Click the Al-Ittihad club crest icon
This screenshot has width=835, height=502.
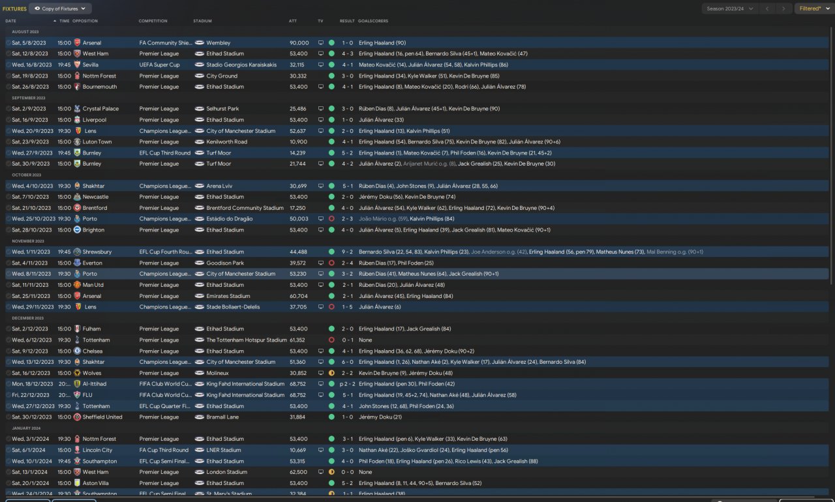pos(77,384)
